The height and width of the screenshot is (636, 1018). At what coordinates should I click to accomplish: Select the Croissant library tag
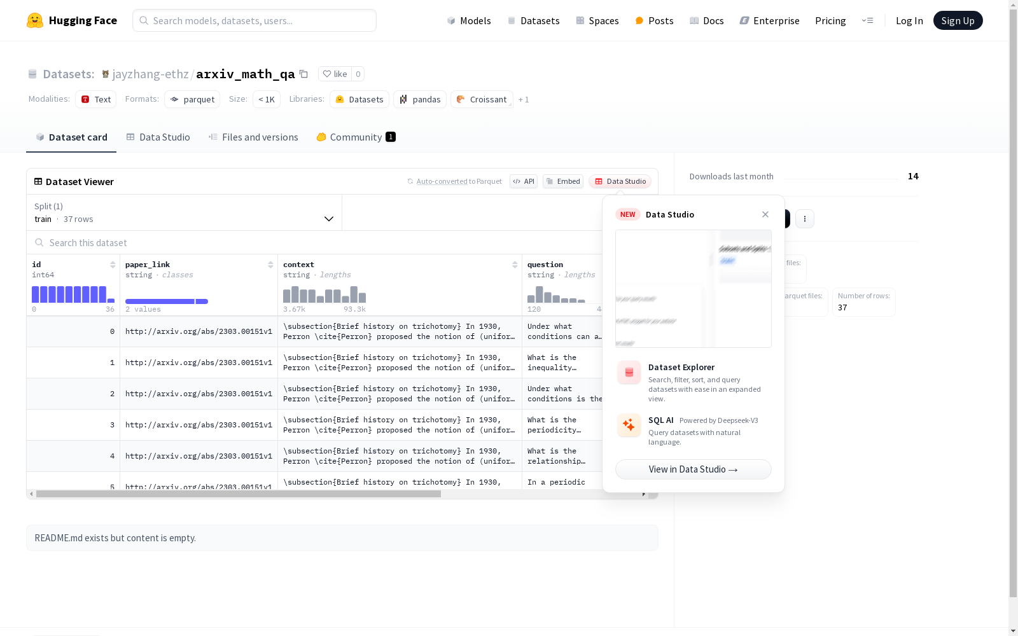(x=482, y=99)
